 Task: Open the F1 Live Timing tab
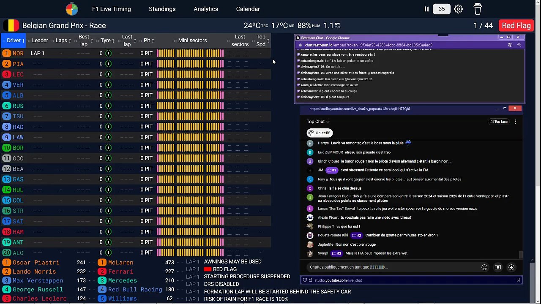coord(112,9)
